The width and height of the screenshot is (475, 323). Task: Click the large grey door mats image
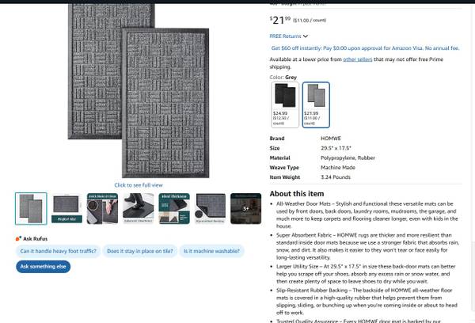[139, 91]
